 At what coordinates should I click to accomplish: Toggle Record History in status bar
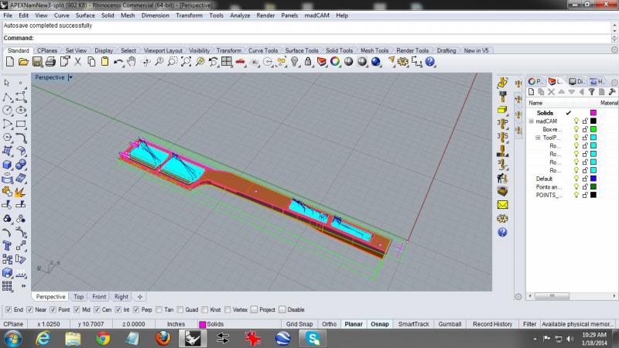pos(492,324)
